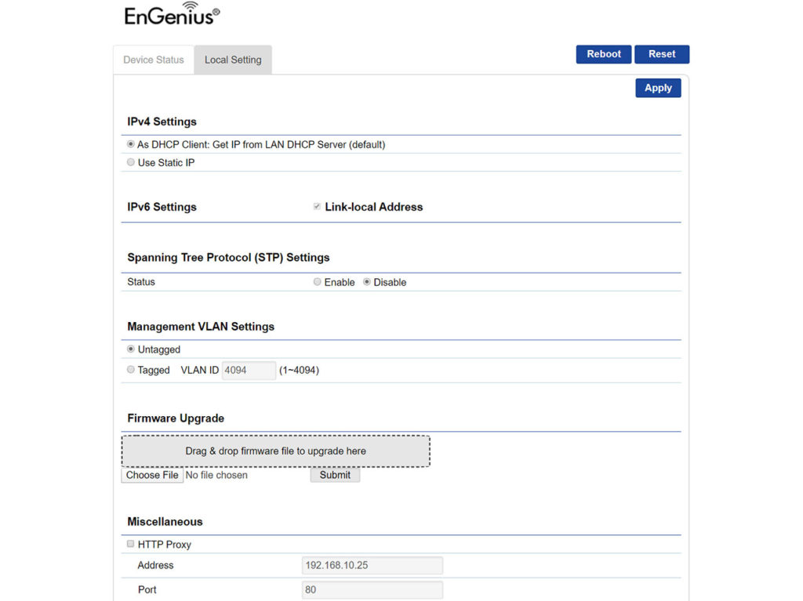Select Tagged management VLAN mode

point(130,369)
